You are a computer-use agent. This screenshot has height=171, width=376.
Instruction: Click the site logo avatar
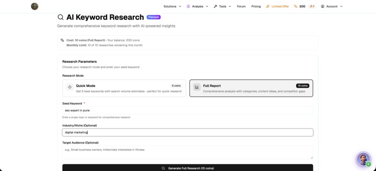(x=35, y=7)
